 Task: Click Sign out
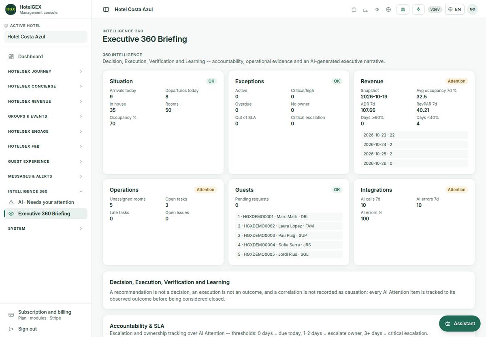(46, 329)
